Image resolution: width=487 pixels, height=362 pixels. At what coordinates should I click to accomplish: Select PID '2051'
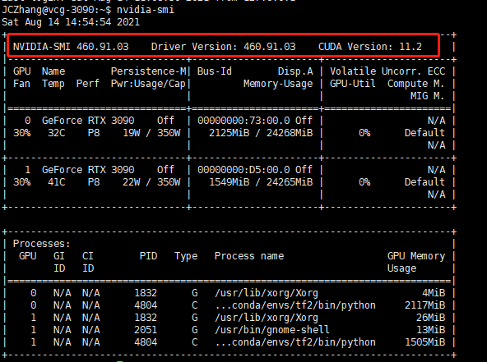point(146,330)
